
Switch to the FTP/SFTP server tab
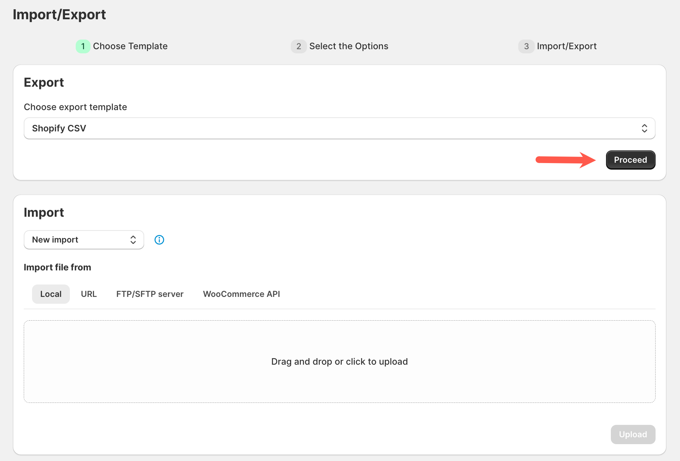(x=150, y=294)
